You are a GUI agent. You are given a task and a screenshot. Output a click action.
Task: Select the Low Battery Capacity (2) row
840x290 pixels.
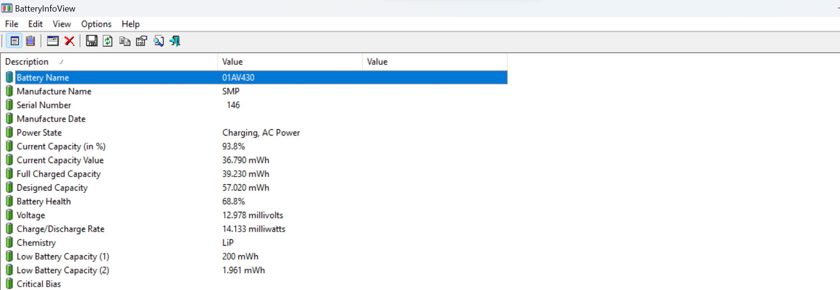click(63, 270)
